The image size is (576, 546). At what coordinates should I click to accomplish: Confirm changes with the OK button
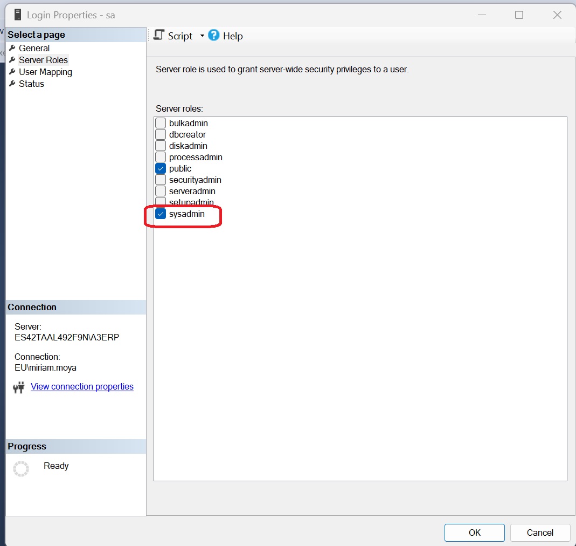tap(475, 533)
